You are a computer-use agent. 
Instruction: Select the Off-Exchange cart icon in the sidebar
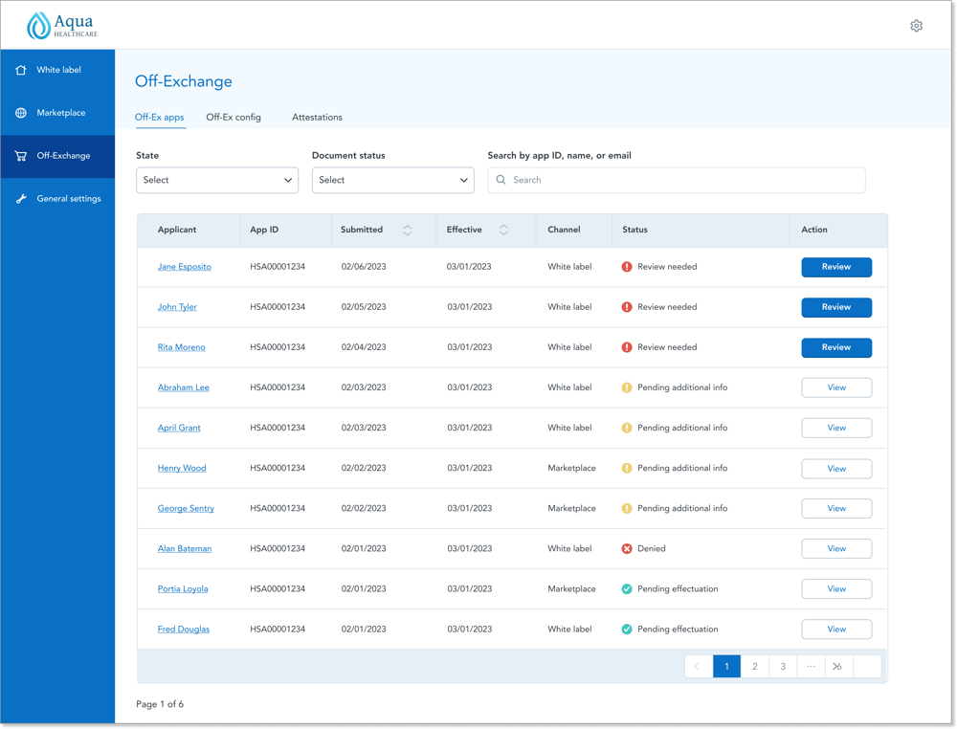pyautogui.click(x=21, y=156)
